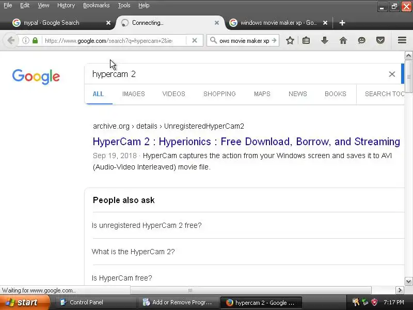Open the Edit menu
The width and height of the screenshot is (413, 310).
[25, 5]
